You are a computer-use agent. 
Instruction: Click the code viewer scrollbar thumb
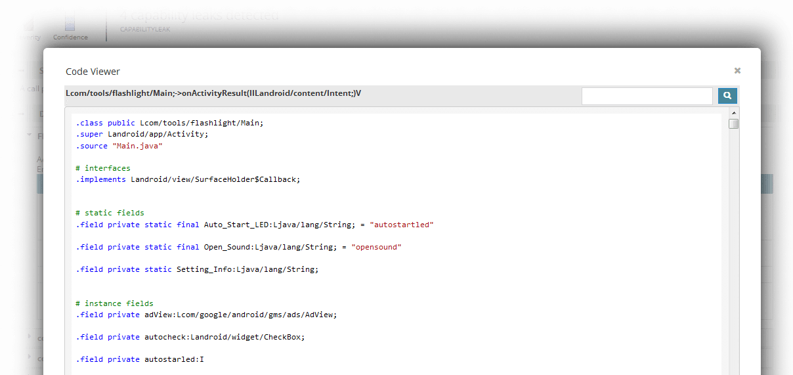pos(733,124)
